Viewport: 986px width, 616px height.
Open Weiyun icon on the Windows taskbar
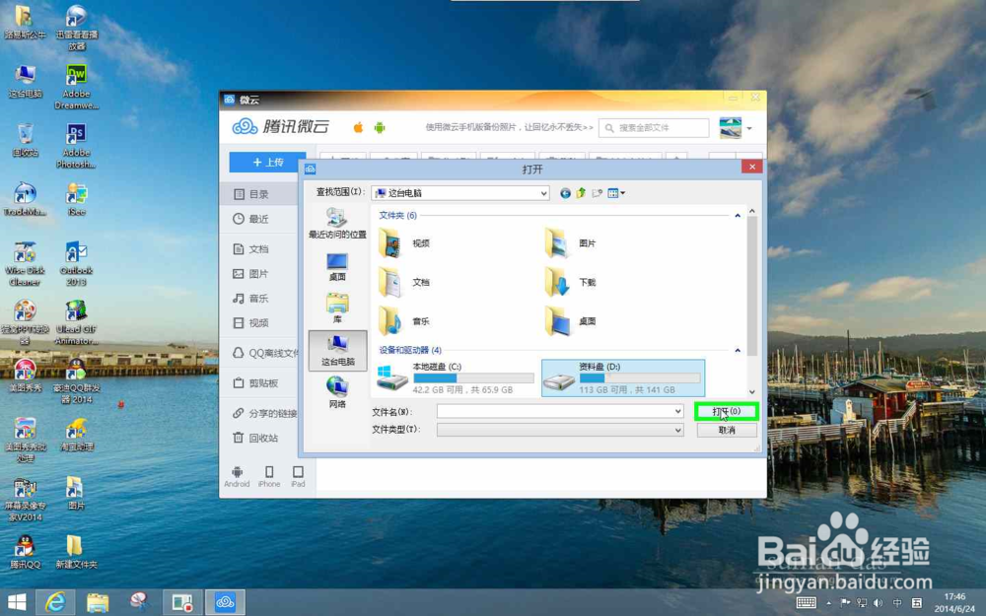[225, 602]
